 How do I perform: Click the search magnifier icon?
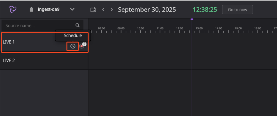pyautogui.click(x=78, y=25)
